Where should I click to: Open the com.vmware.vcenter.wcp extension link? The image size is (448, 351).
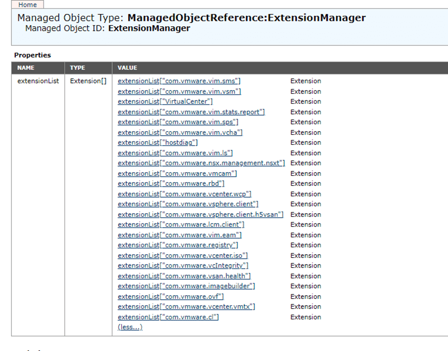[x=186, y=194]
